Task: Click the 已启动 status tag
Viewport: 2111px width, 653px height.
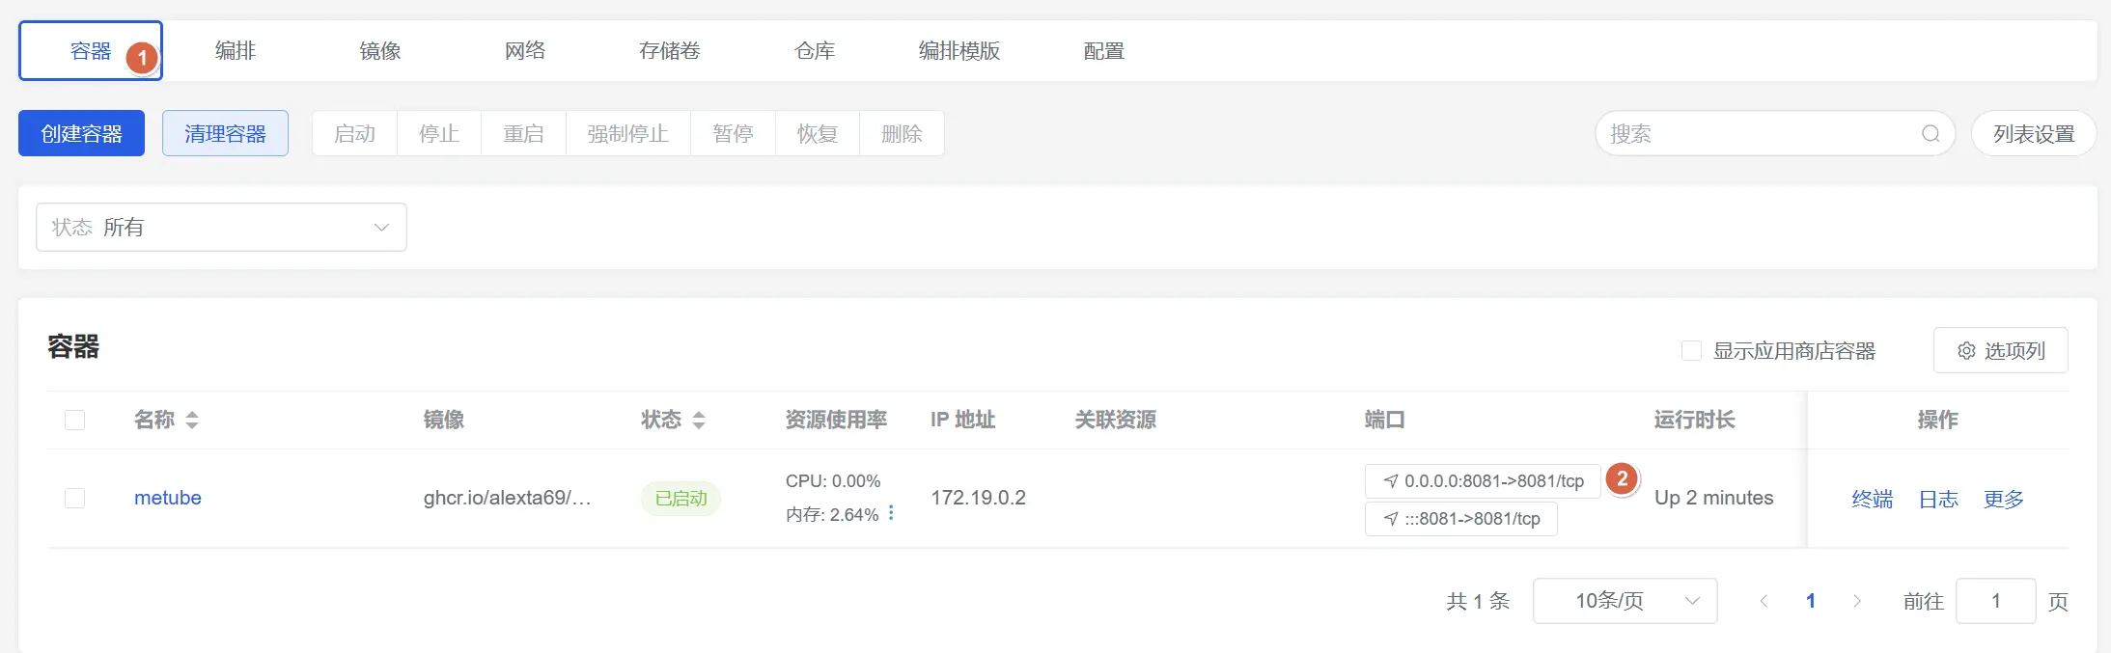Action: pyautogui.click(x=681, y=499)
